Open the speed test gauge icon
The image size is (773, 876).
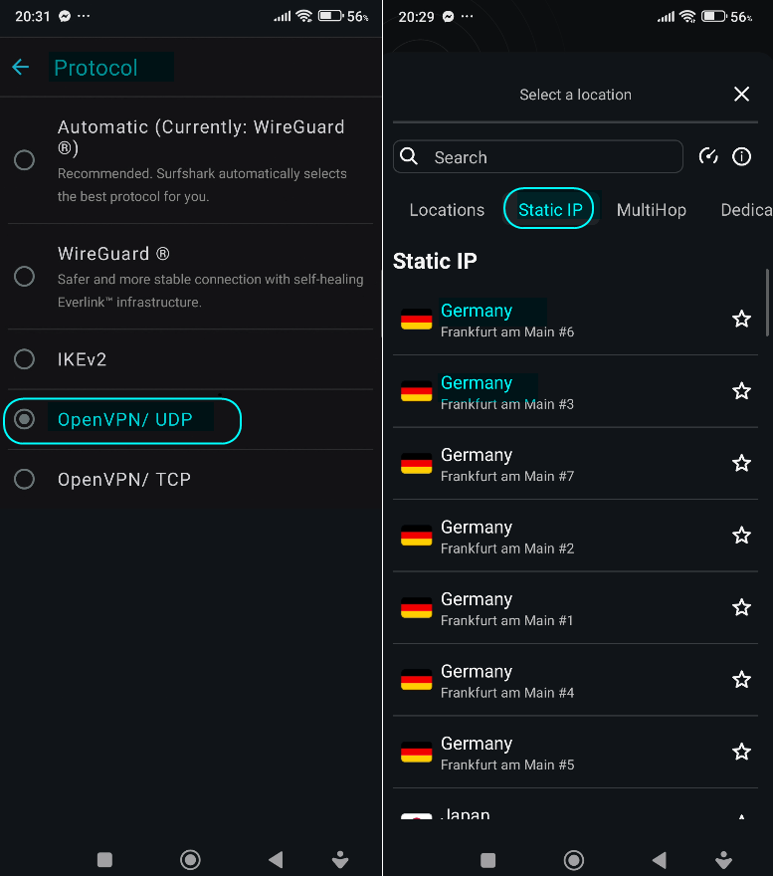click(x=708, y=156)
